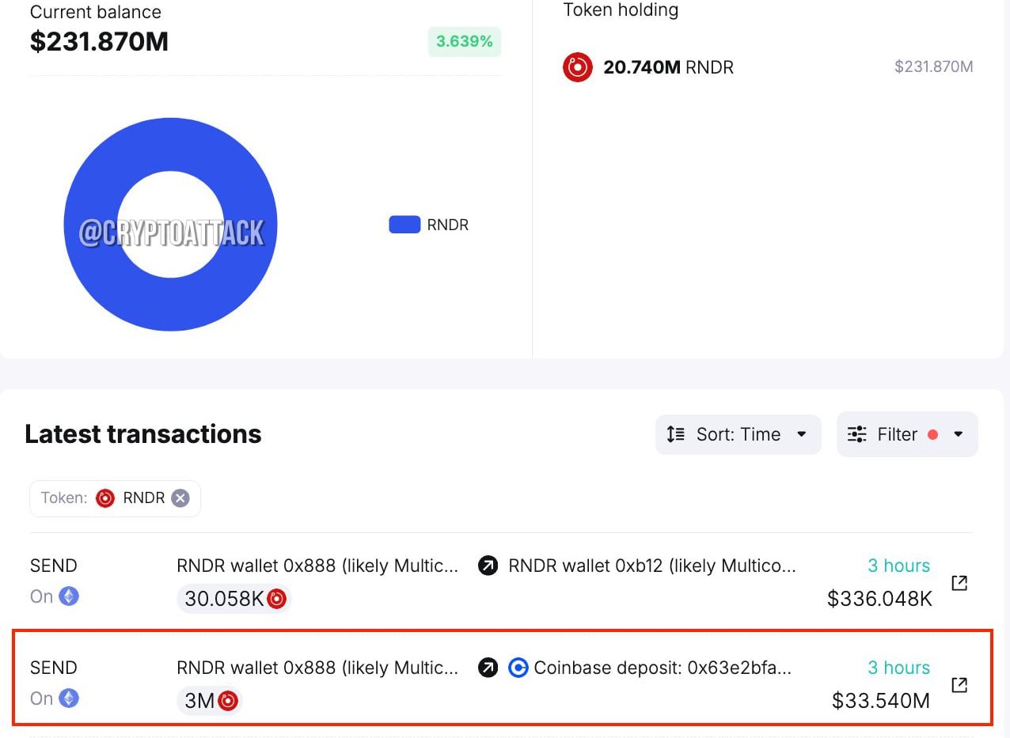Image resolution: width=1010 pixels, height=738 pixels.
Task: Click the sort icon beside Sort: Time
Action: (x=675, y=434)
